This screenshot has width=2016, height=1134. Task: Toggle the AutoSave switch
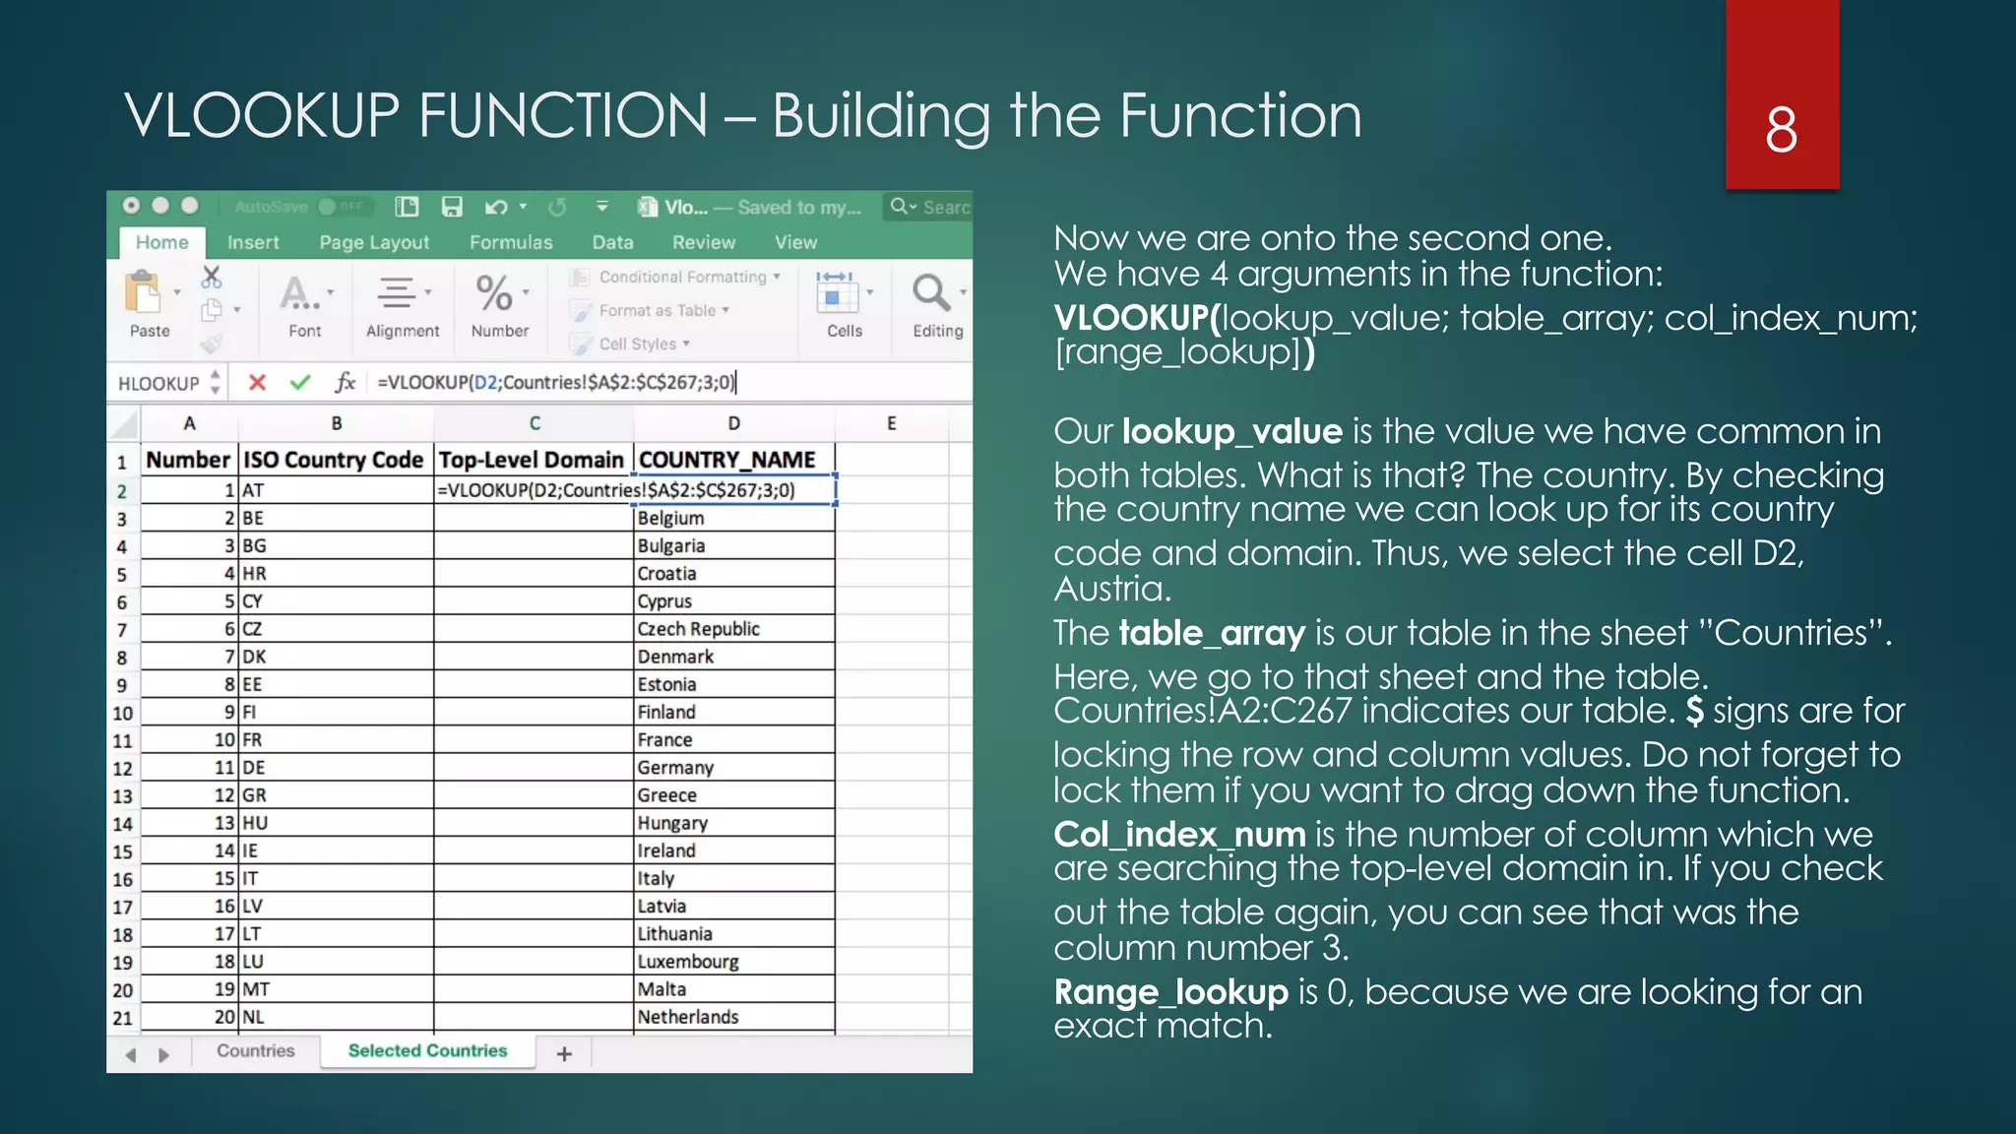pyautogui.click(x=342, y=207)
